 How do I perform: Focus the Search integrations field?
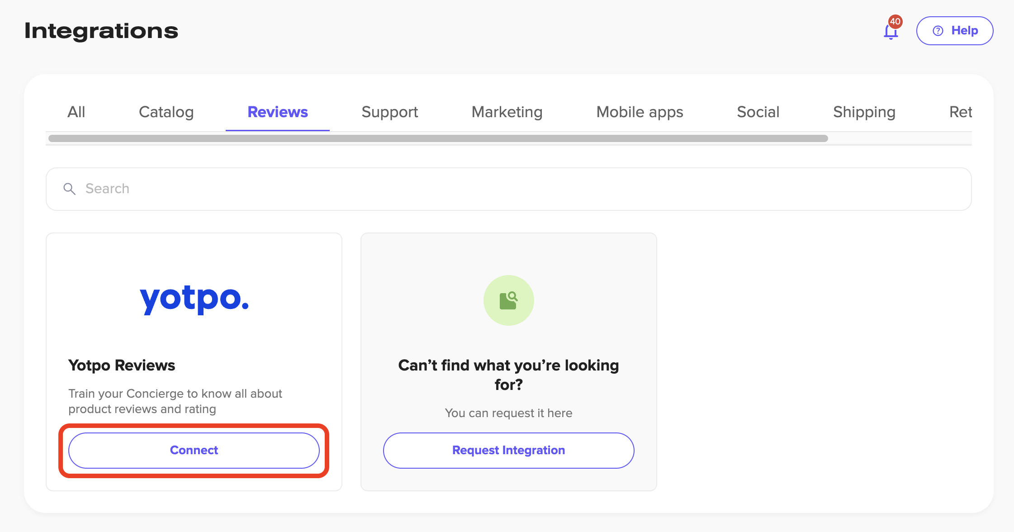pyautogui.click(x=508, y=189)
